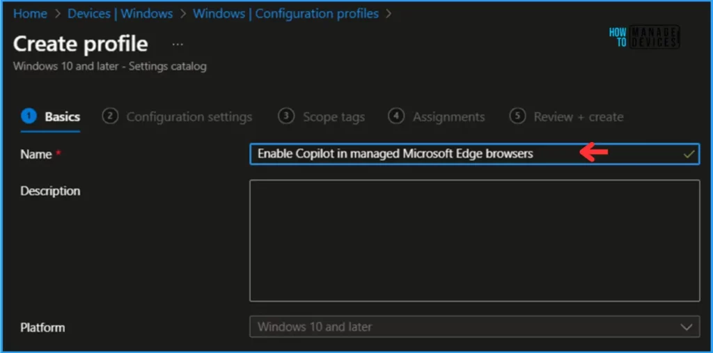Screen dimensions: 713x353
Task: Click inside the Description text area
Action: point(474,241)
